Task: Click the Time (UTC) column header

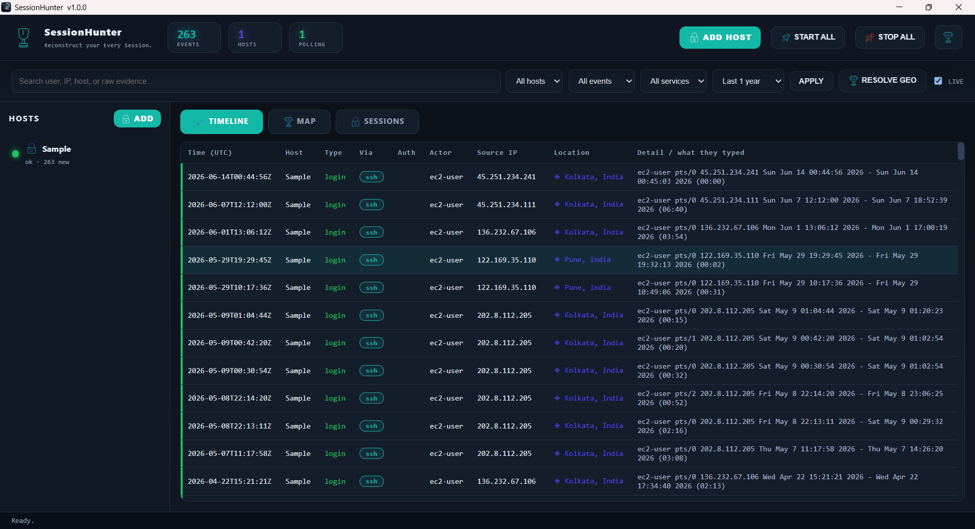Action: (x=210, y=153)
